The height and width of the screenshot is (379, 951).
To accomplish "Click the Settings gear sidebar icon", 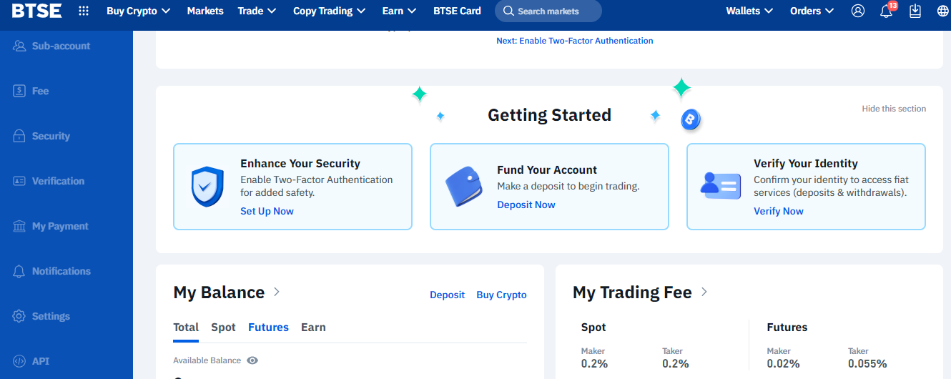I will pos(19,316).
